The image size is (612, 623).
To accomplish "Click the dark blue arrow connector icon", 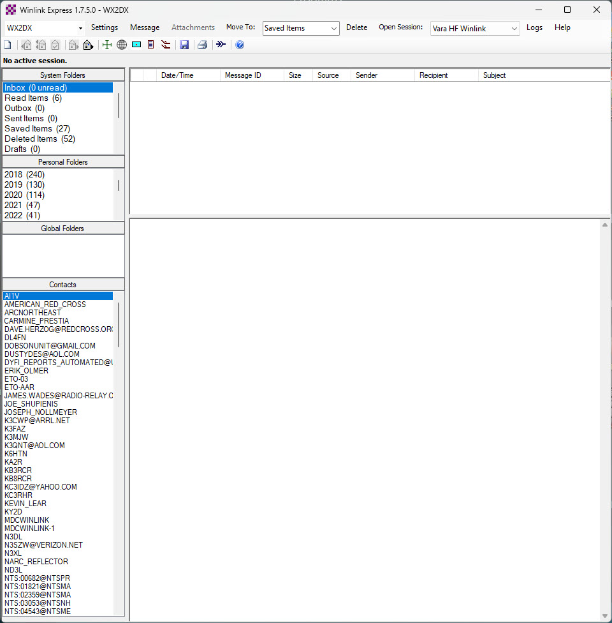I will 221,45.
